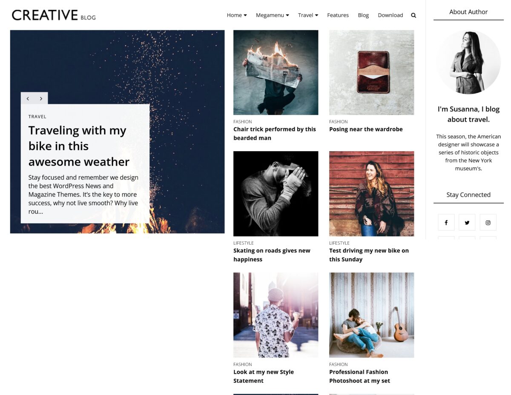Click the FASHION tag above 'Posing near the wardrobe'
This screenshot has height=395, width=511.
pos(338,122)
